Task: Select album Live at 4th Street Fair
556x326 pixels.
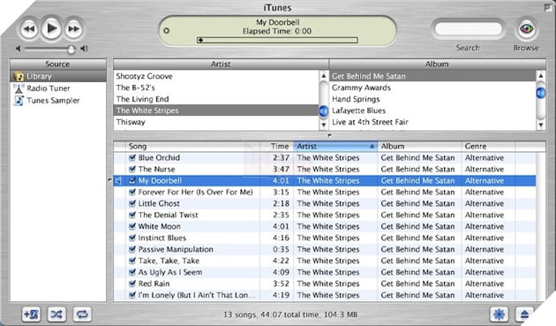Action: click(432, 122)
